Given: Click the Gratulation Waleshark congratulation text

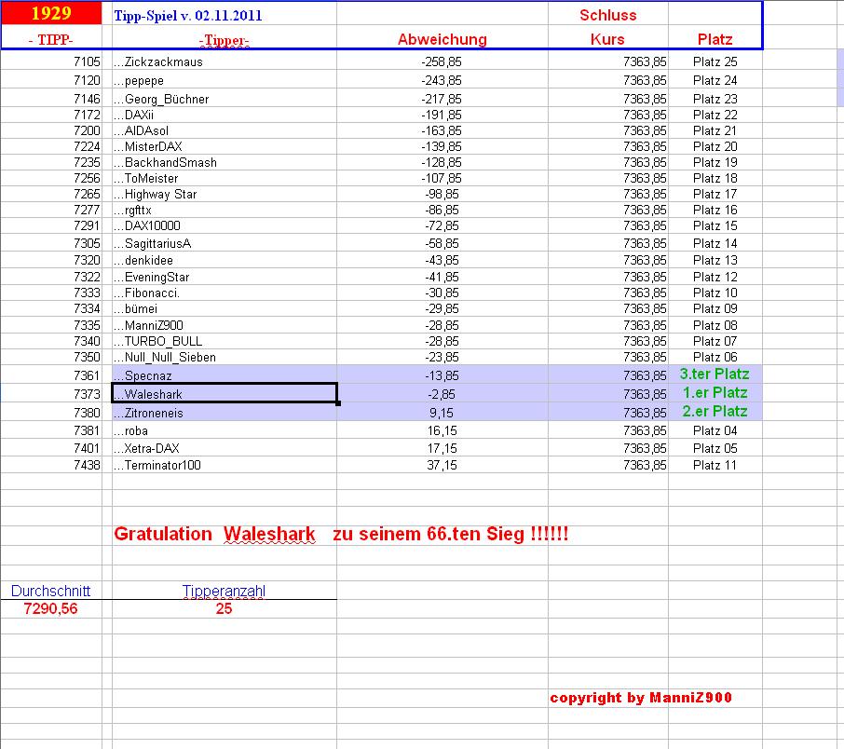Looking at the screenshot, I should pyautogui.click(x=341, y=534).
